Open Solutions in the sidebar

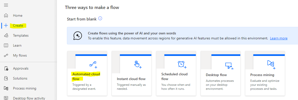pyautogui.click(x=20, y=78)
